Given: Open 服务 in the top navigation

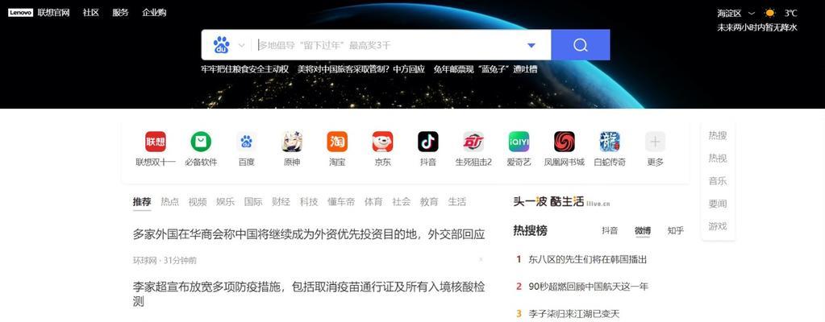Looking at the screenshot, I should point(120,13).
